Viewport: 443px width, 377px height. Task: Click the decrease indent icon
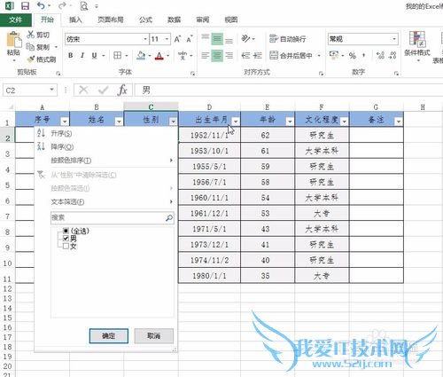(245, 55)
